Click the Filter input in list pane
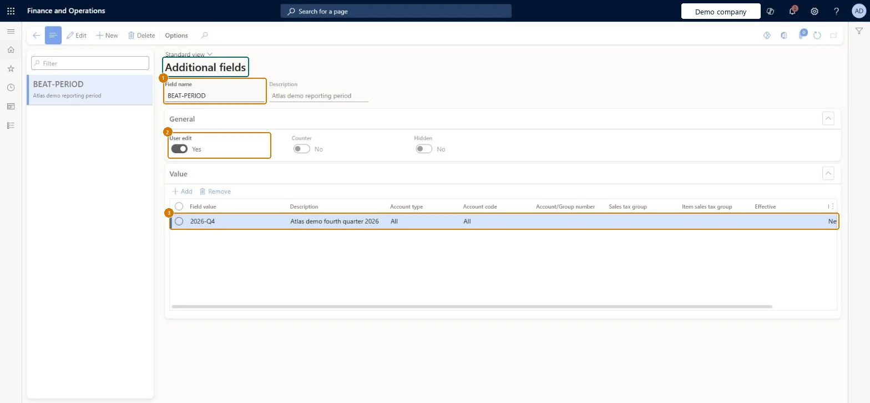The width and height of the screenshot is (870, 403). [x=90, y=63]
